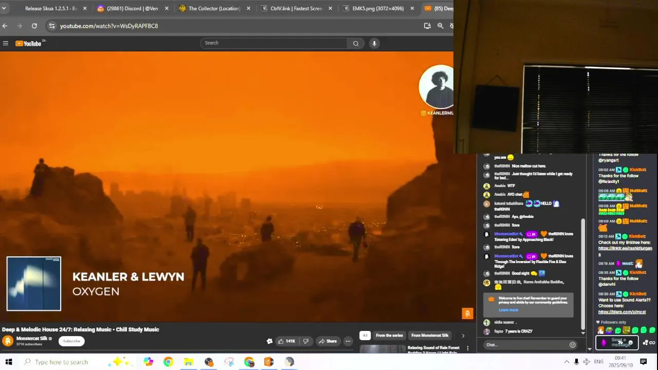Select the All filter chip

(365, 336)
